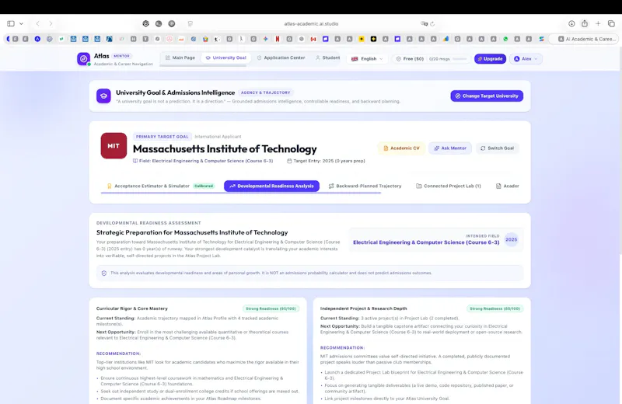Viewport: 622px width, 404px height.
Task: Open a new tab with plus icon
Action: pos(598,24)
